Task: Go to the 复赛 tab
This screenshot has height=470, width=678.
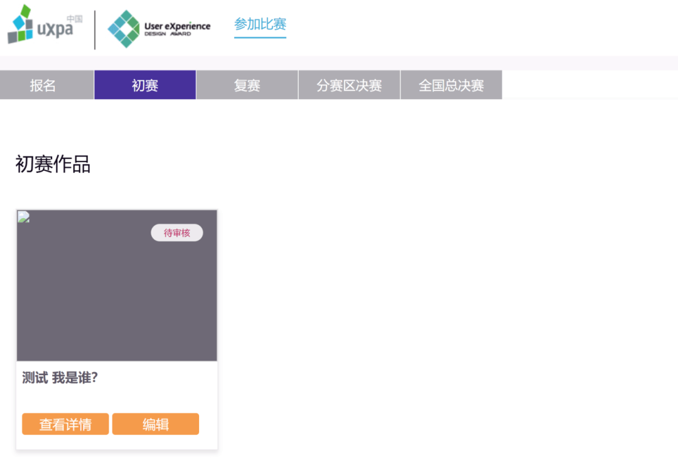Action: (x=247, y=85)
